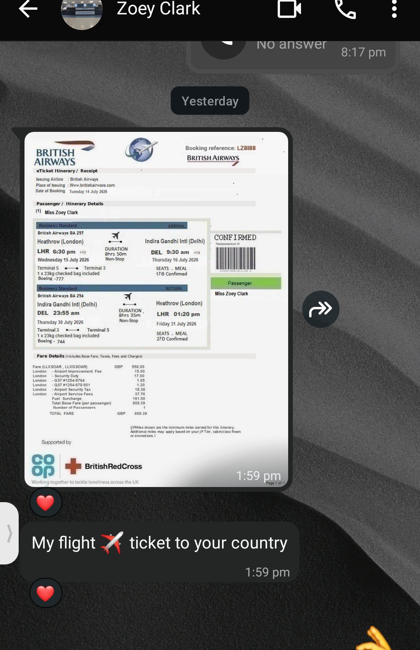
Task: Start a video call with Zoey Clark
Action: [289, 9]
